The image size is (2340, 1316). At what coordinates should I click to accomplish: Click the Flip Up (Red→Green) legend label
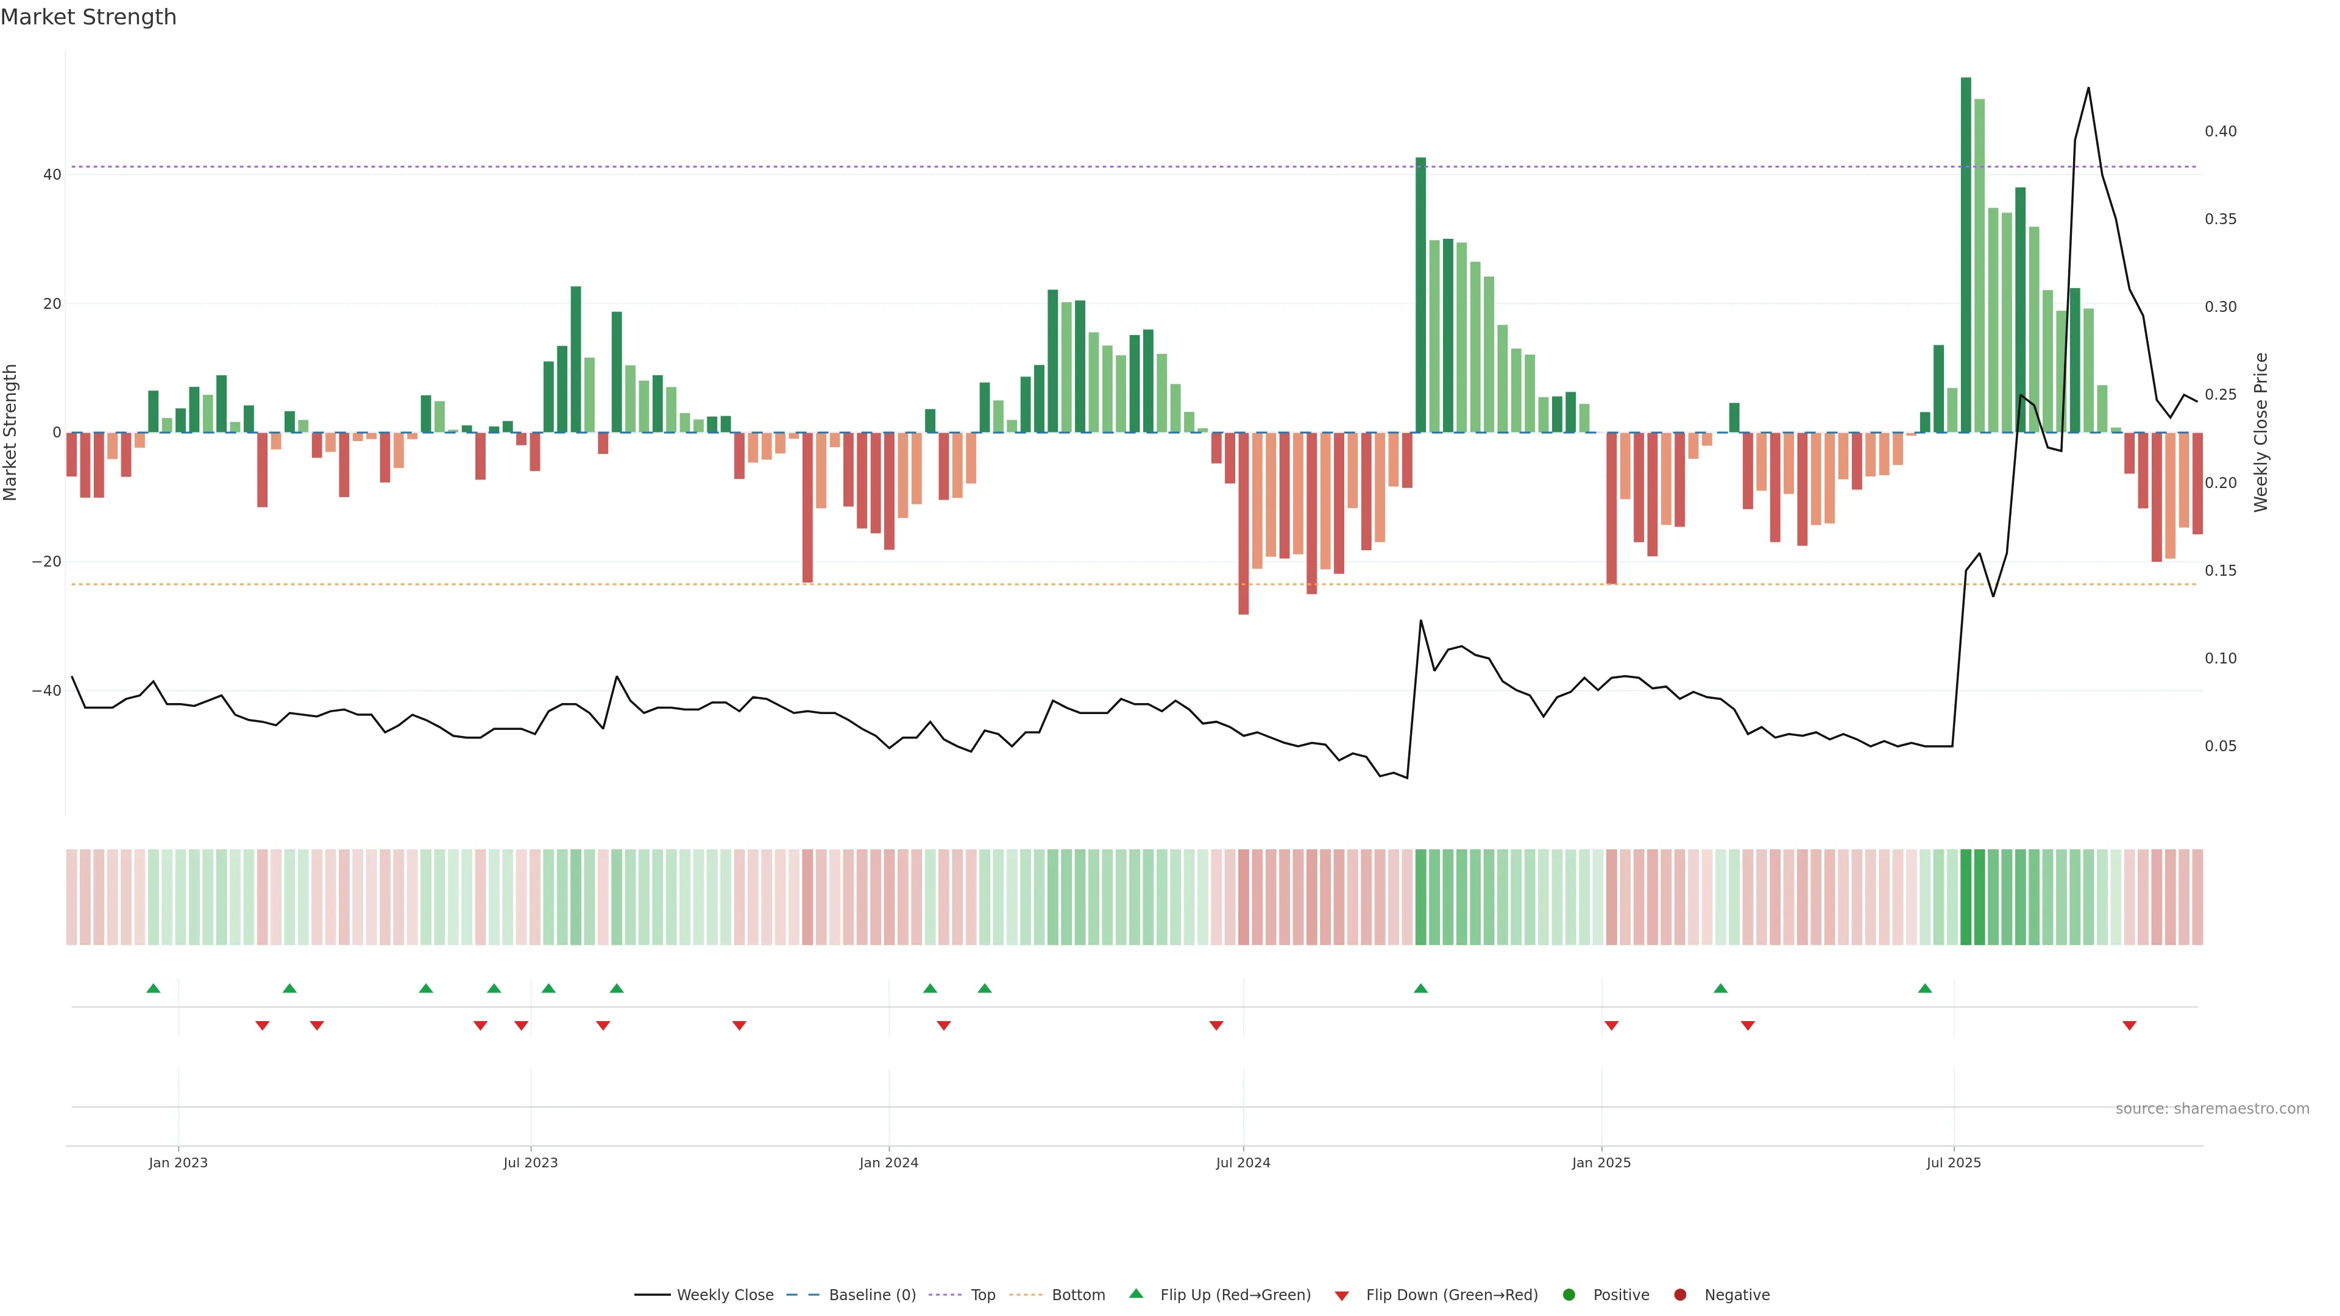click(x=1235, y=1295)
